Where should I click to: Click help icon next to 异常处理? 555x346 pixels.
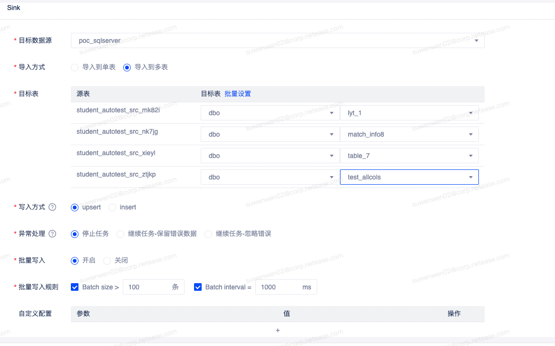[53, 234]
